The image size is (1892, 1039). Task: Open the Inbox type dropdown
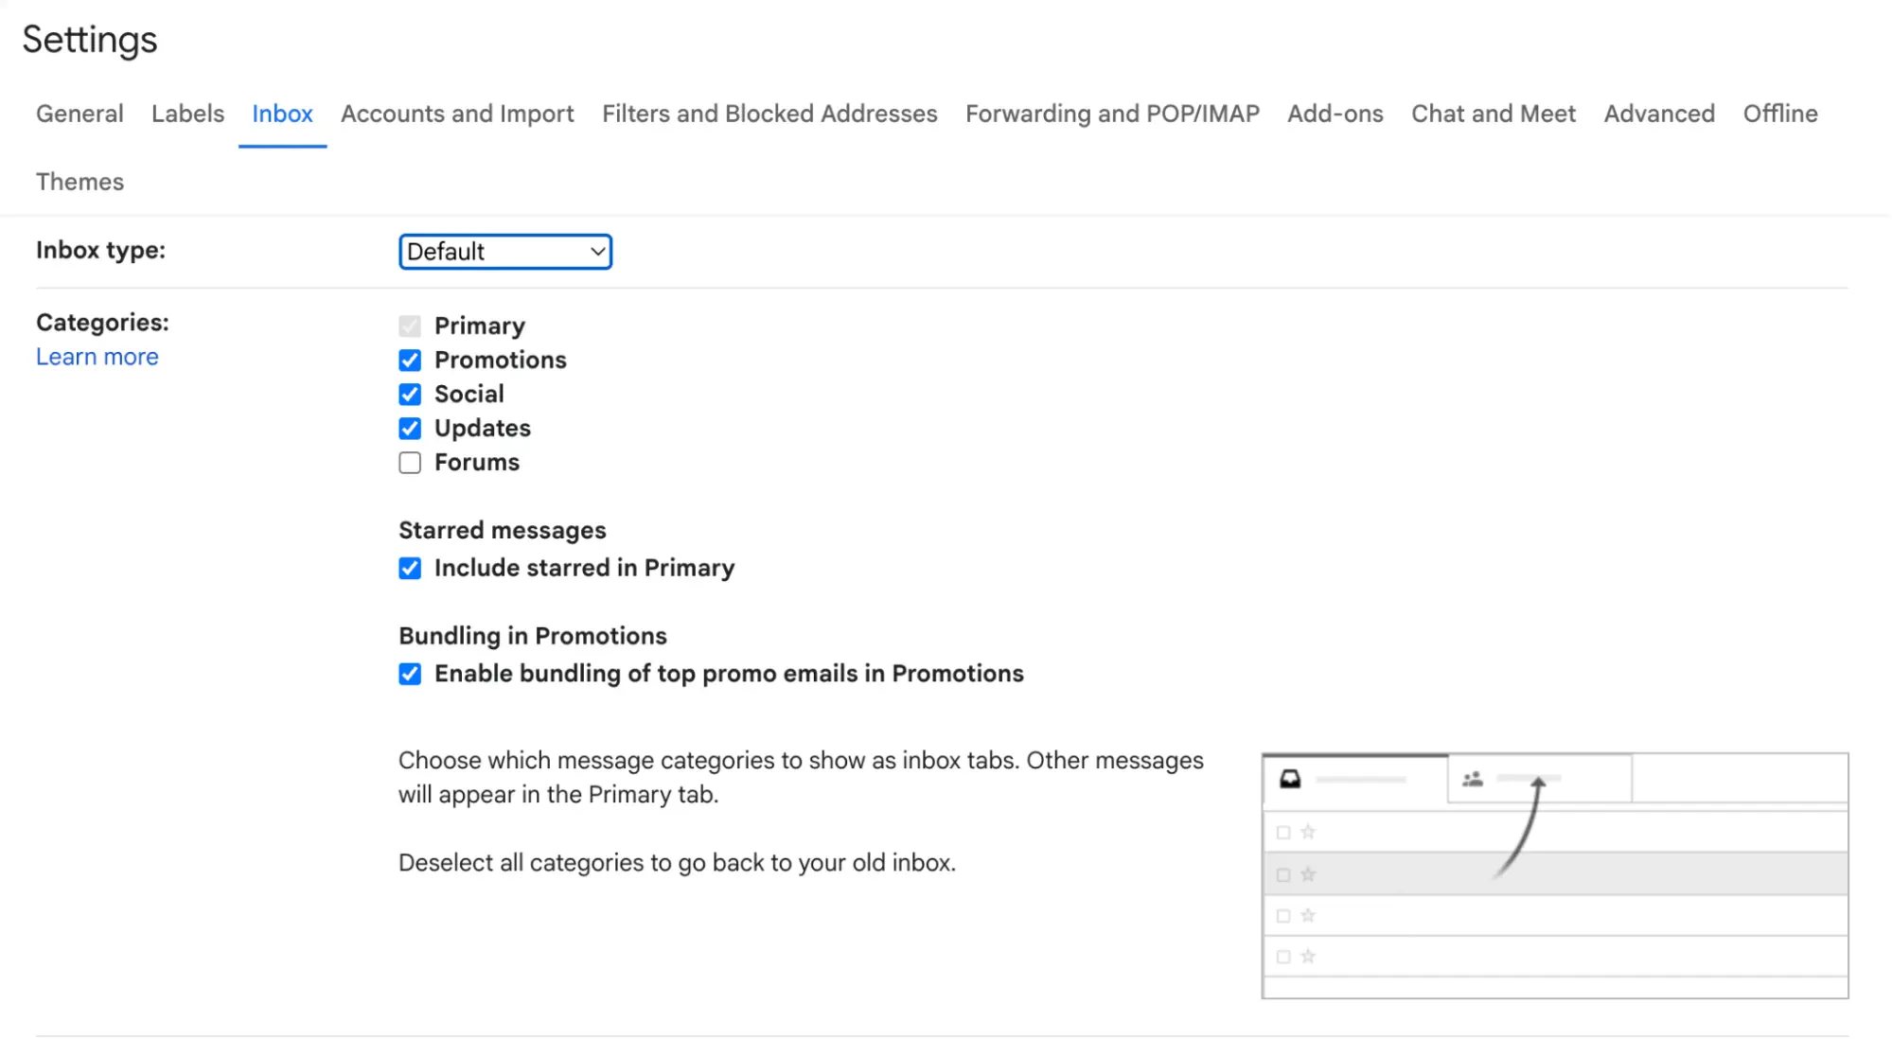coord(504,251)
